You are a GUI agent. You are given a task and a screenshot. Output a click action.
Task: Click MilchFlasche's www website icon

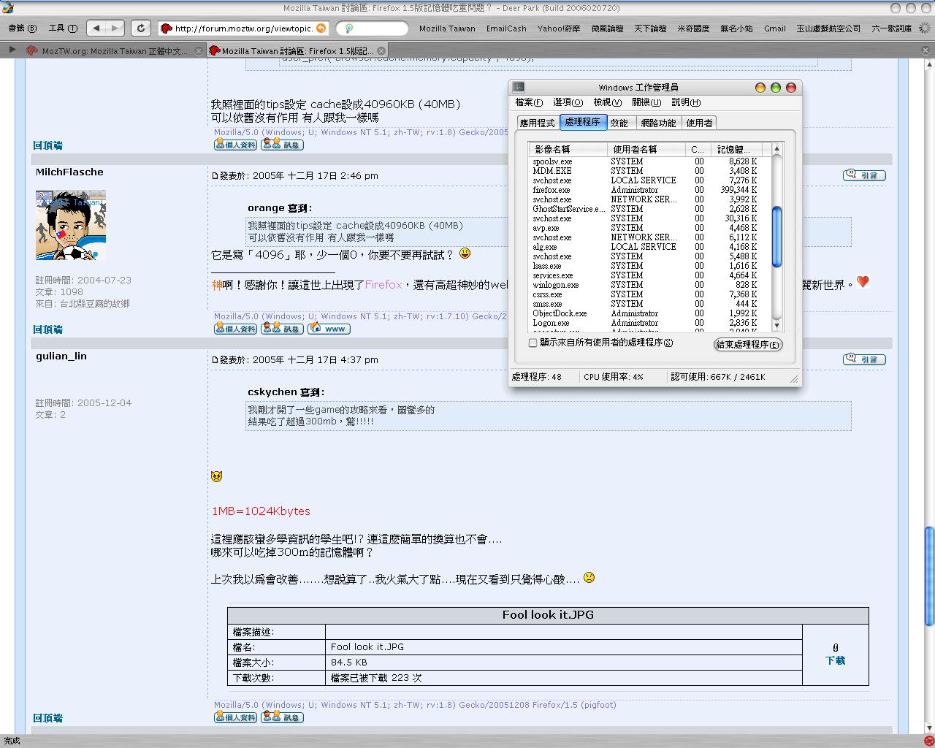click(x=329, y=329)
